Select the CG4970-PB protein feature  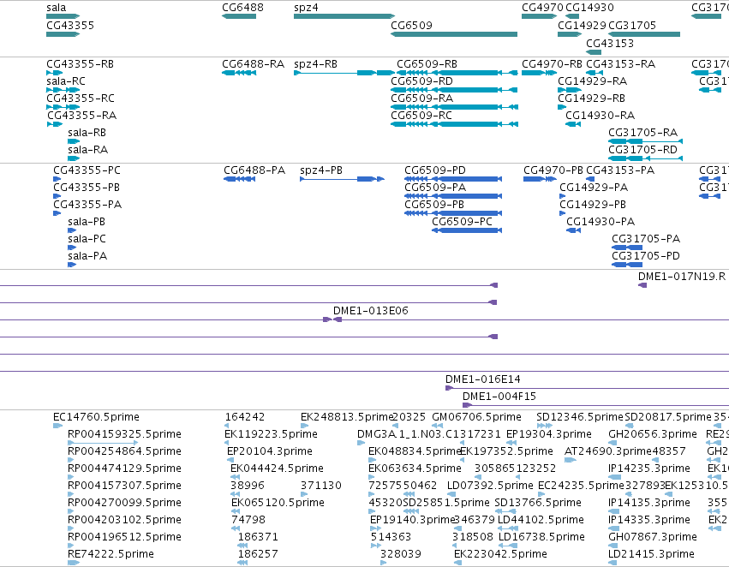(x=540, y=179)
